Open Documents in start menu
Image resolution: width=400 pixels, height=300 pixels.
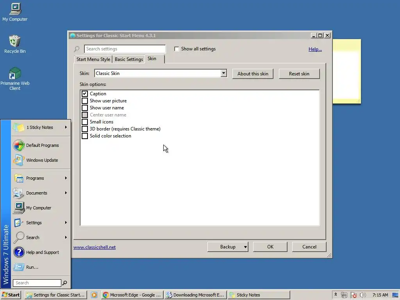click(x=41, y=193)
